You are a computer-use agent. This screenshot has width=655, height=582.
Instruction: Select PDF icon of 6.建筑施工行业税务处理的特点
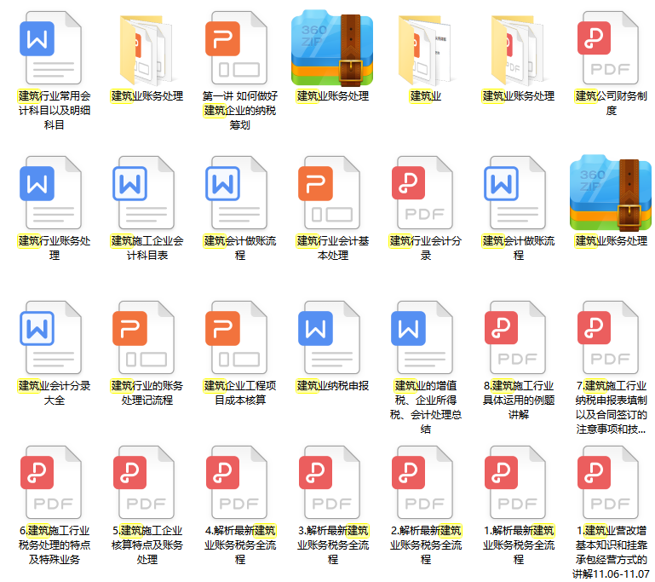click(50, 482)
